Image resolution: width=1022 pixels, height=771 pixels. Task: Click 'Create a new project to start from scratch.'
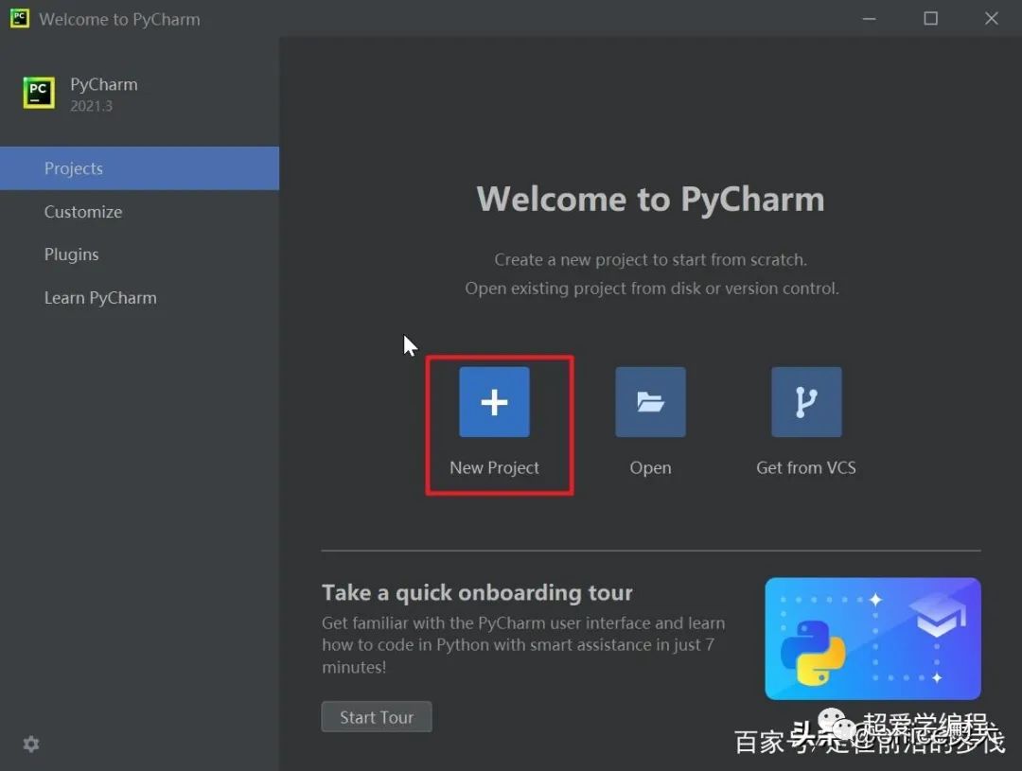650,259
